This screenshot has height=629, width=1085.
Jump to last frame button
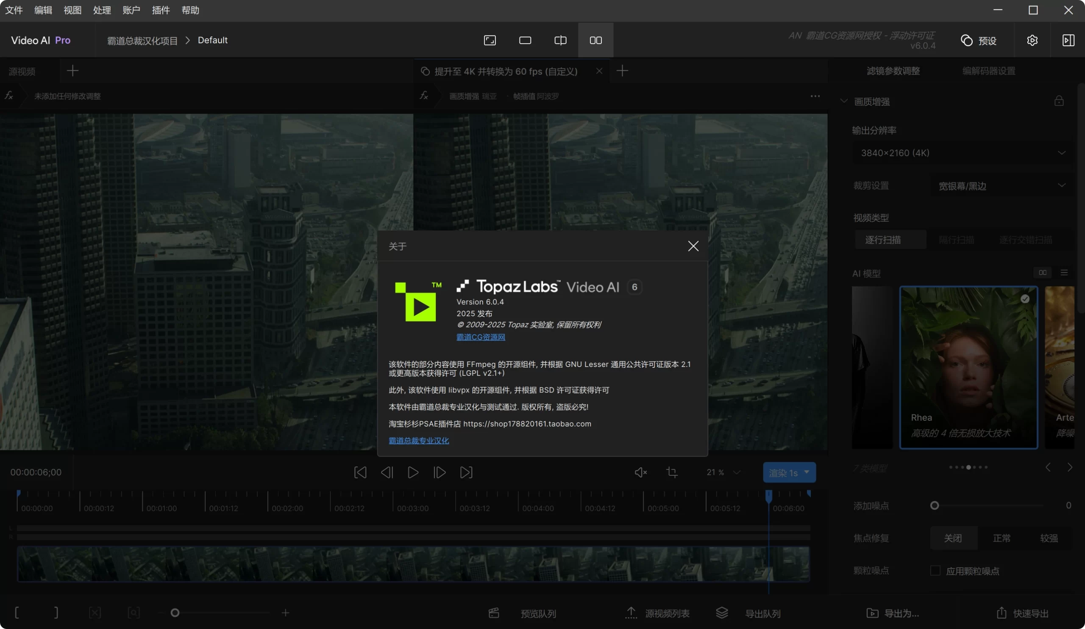click(466, 472)
